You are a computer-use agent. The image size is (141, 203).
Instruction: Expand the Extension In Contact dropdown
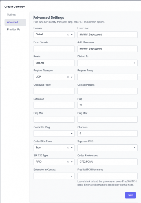(x=54, y=176)
